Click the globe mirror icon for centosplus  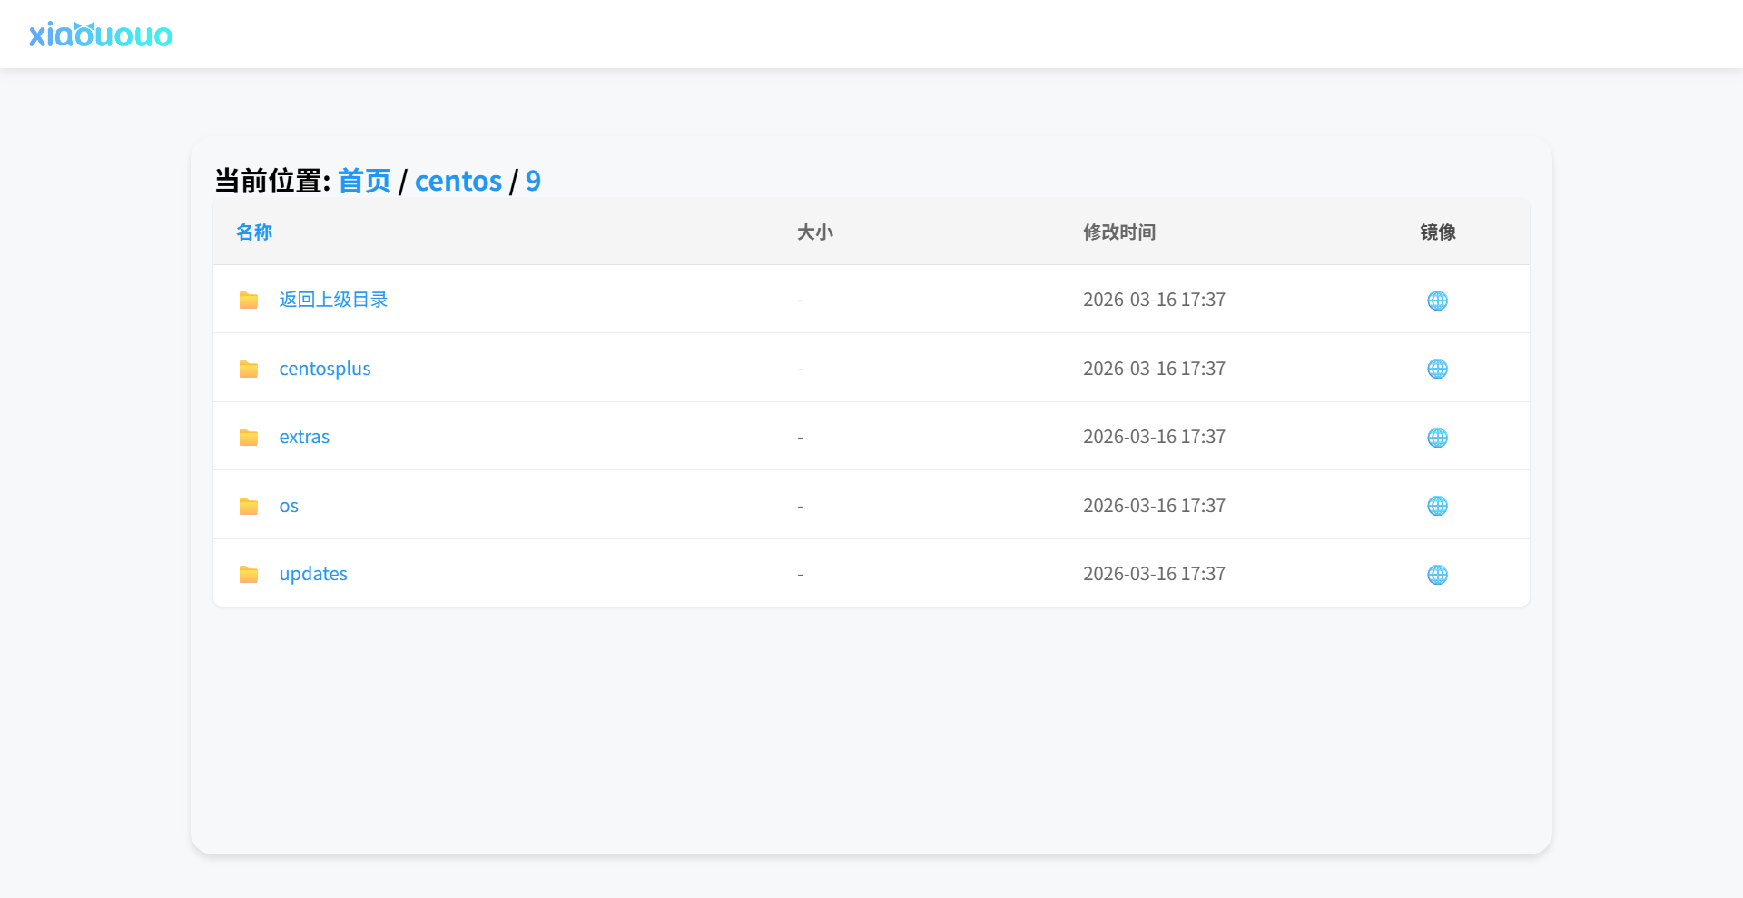[x=1437, y=369]
